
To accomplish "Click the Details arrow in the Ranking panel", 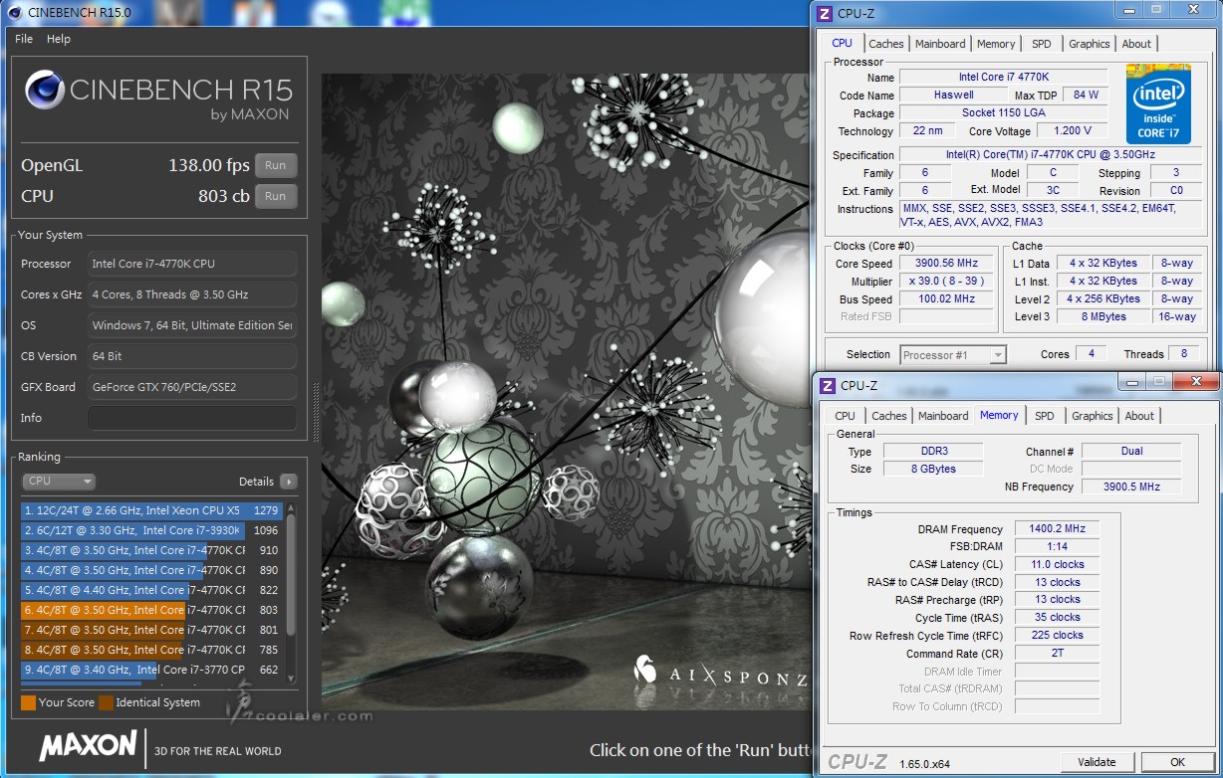I will [288, 482].
